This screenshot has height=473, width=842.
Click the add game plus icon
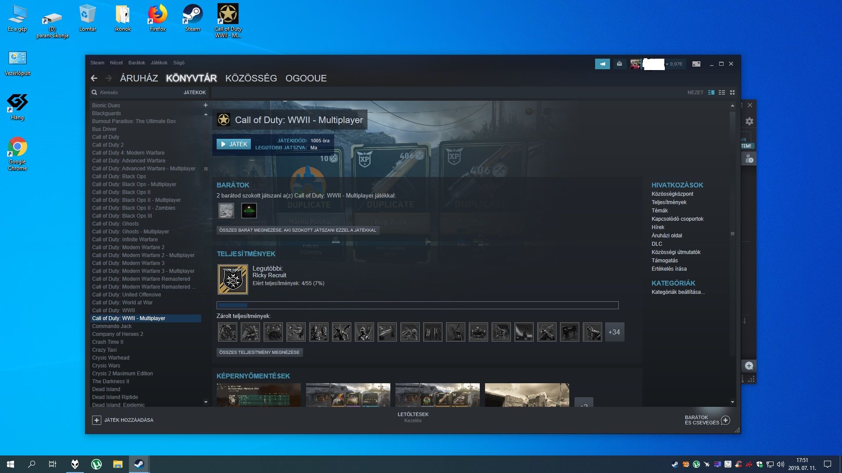click(x=96, y=420)
